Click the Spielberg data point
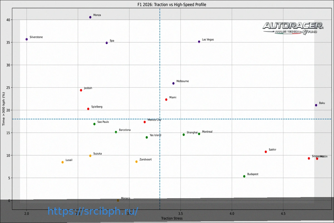334x223 pixels. click(88, 109)
